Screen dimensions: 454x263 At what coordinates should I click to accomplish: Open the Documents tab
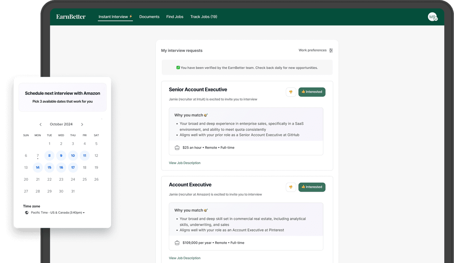pos(149,17)
